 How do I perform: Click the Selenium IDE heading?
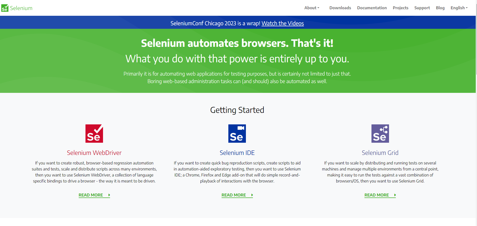click(x=237, y=153)
